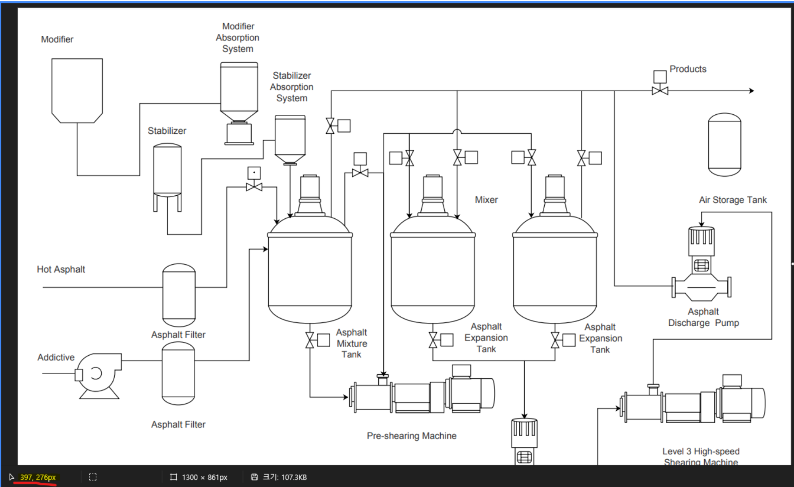Image resolution: width=794 pixels, height=487 pixels.
Task: Click the valve below Asphalt Mixture Tank
Action: (x=310, y=340)
